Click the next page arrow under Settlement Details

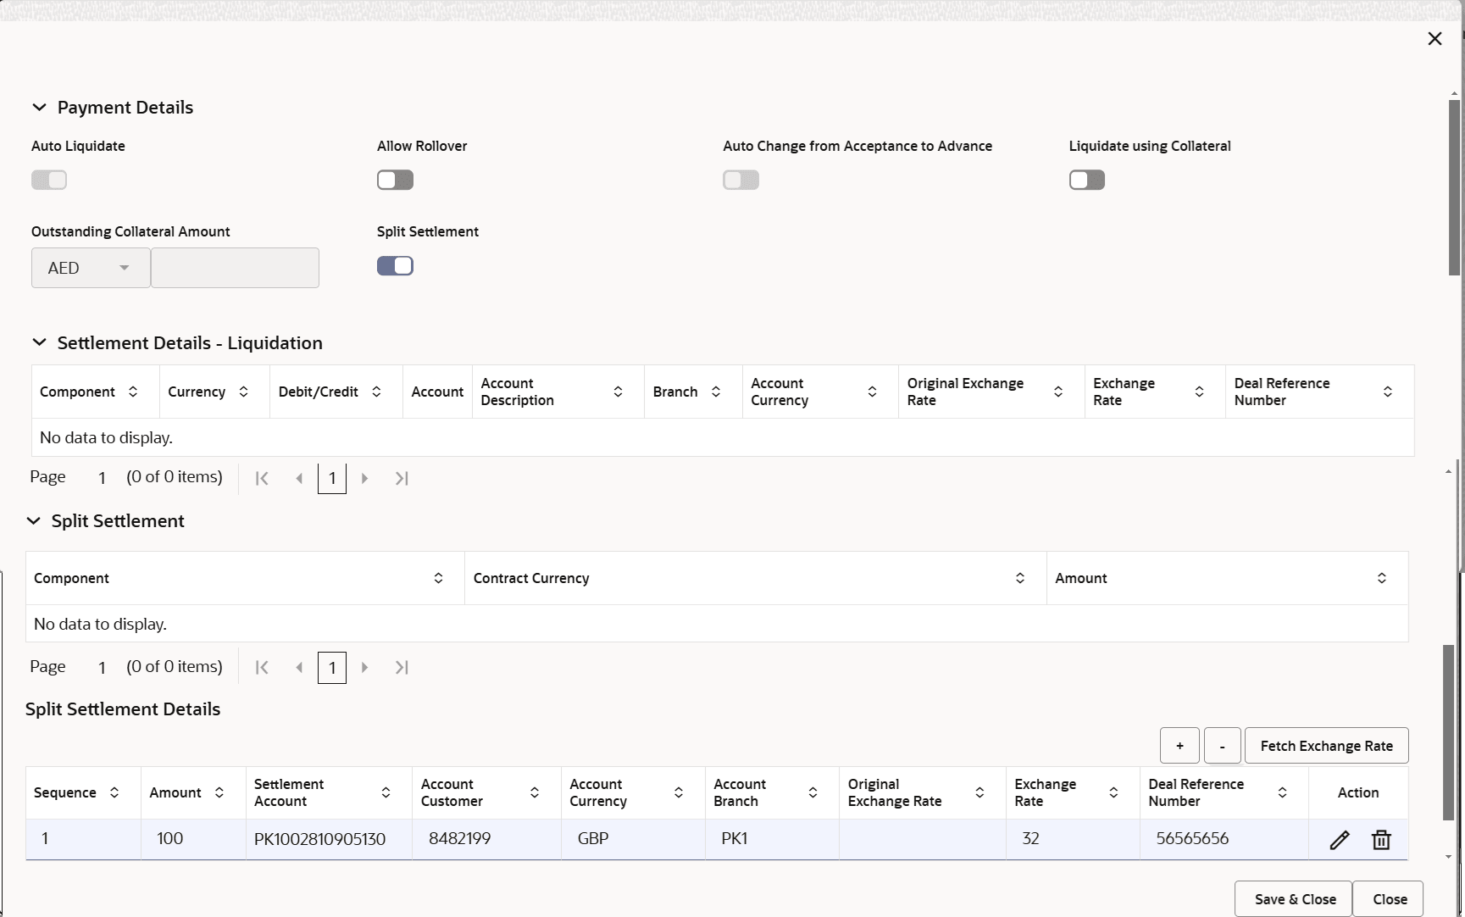pos(364,477)
